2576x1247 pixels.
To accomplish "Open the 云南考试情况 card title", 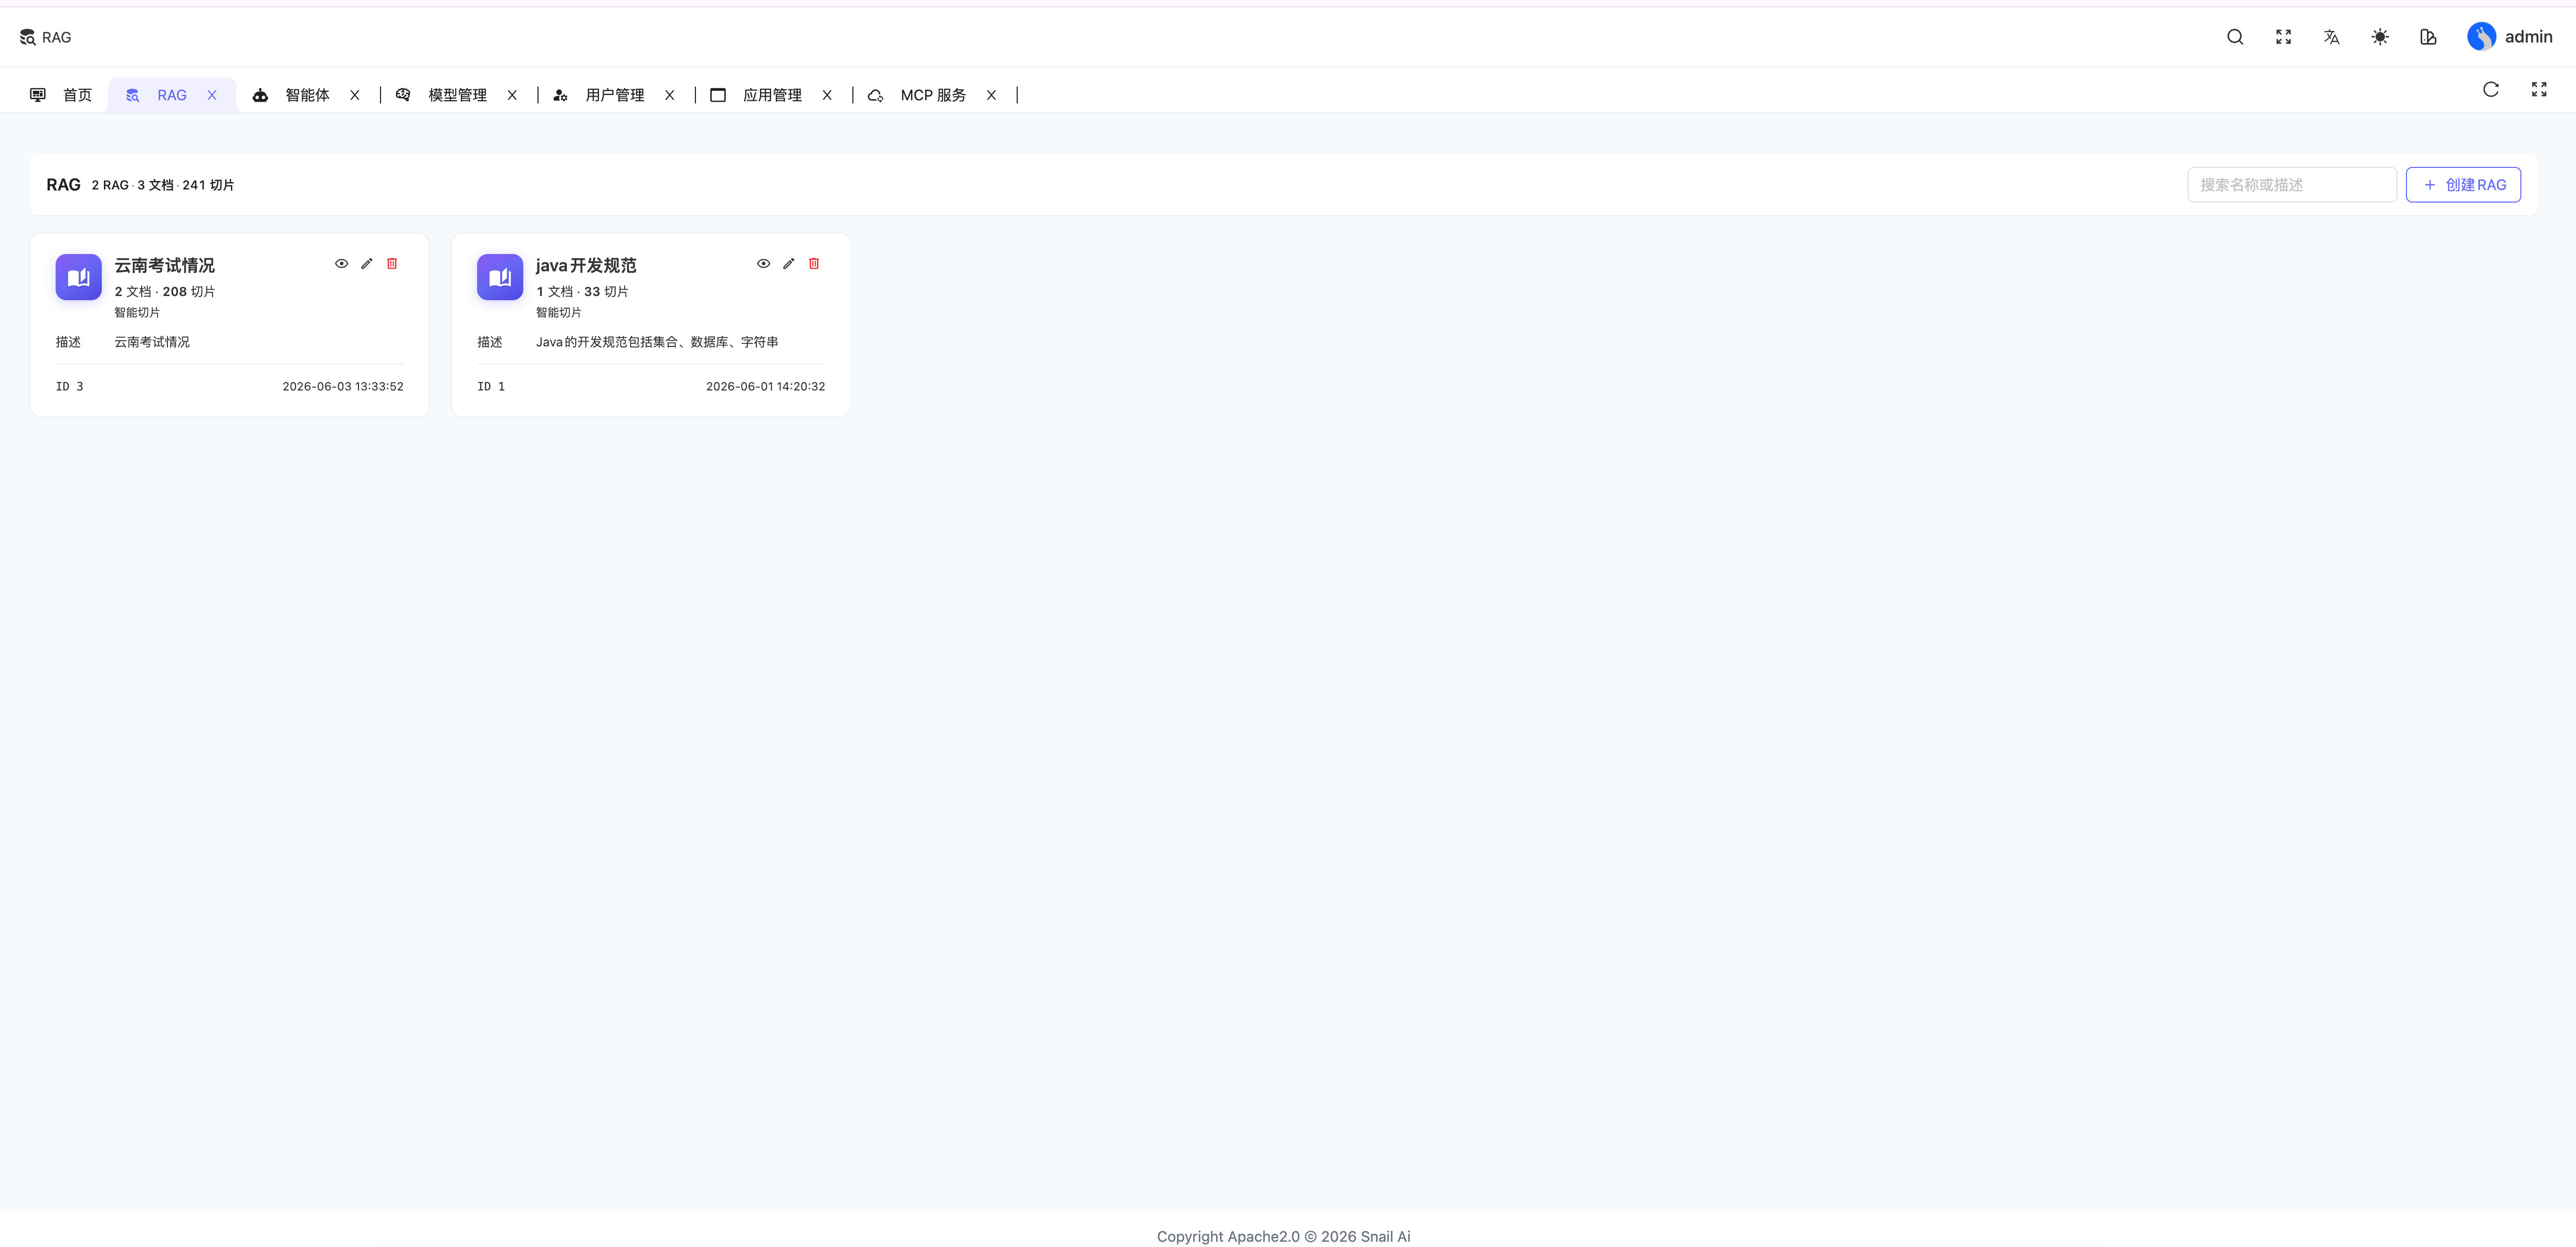I will (x=165, y=266).
